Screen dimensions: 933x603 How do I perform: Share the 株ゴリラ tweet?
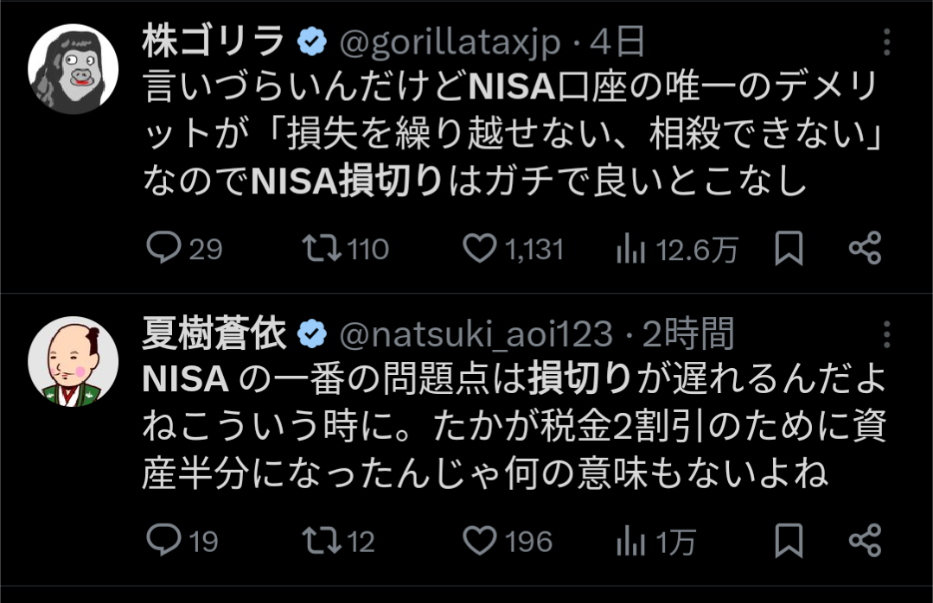(865, 249)
